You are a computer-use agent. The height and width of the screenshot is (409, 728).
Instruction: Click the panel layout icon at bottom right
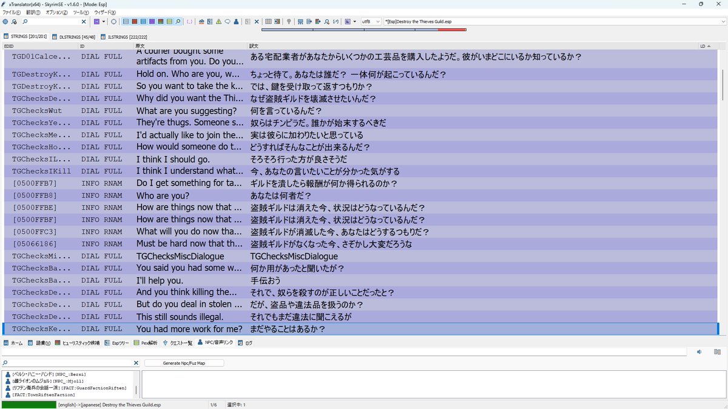717,351
